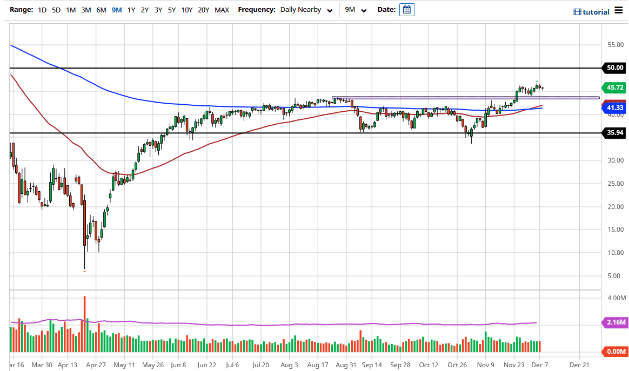Switch to the 1D range tab
Viewport: 629px width, 371px height.
pyautogui.click(x=42, y=10)
